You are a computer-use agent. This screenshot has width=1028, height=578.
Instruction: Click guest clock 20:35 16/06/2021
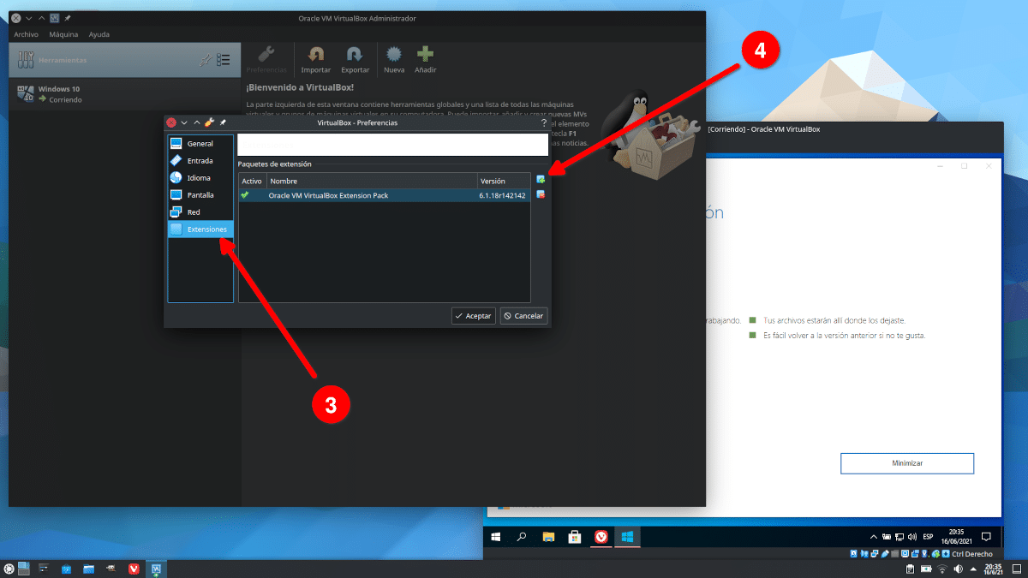click(957, 537)
